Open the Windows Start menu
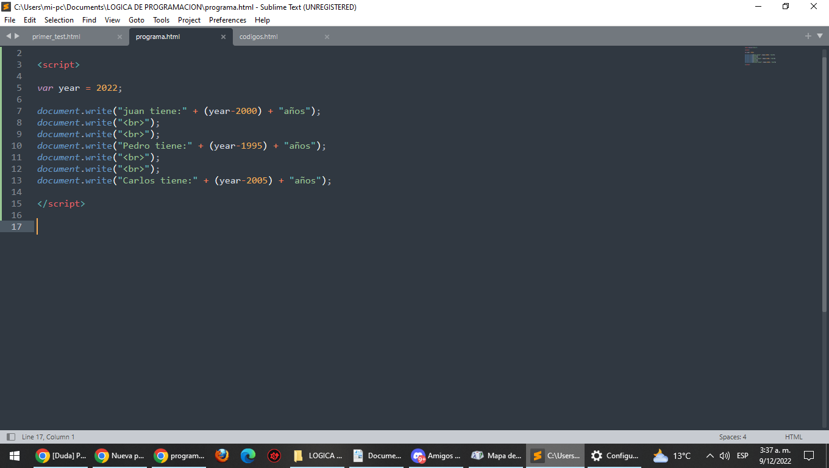The height and width of the screenshot is (468, 829). tap(15, 456)
